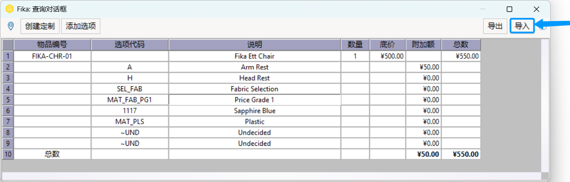Click the Fika hexagon app icon
Screen dimensions: 570x182
click(x=9, y=9)
